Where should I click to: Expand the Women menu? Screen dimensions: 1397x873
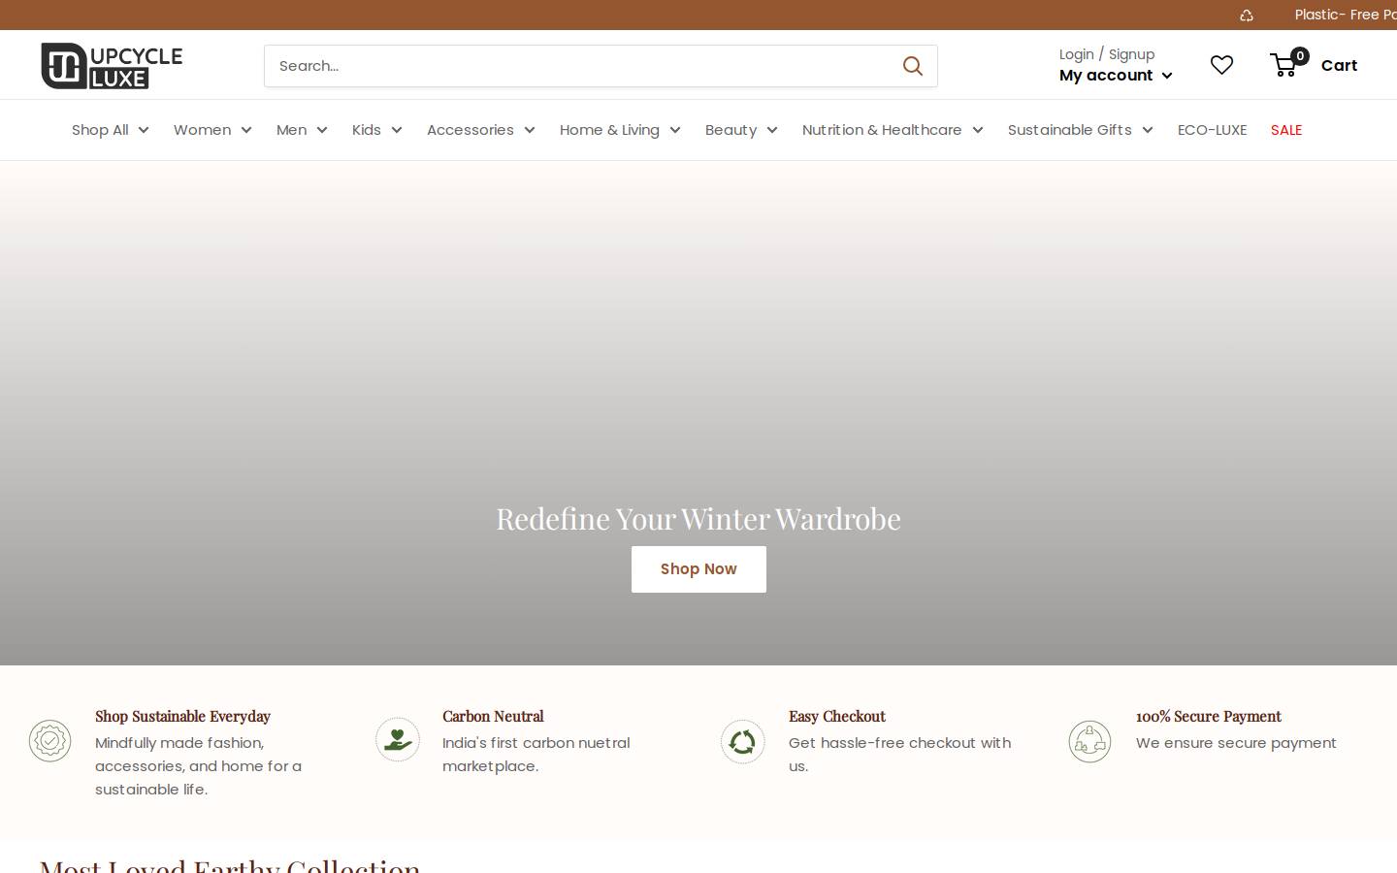click(212, 130)
